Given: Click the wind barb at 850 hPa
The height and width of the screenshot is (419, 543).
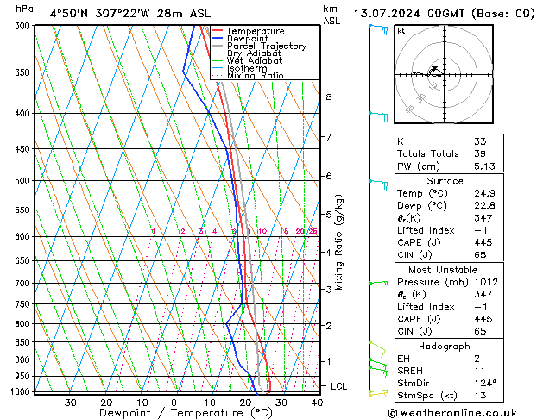Looking at the screenshot, I should coord(378,349).
